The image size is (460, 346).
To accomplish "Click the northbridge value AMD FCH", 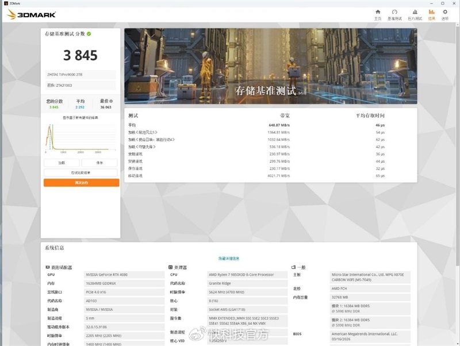I will [x=370, y=289].
